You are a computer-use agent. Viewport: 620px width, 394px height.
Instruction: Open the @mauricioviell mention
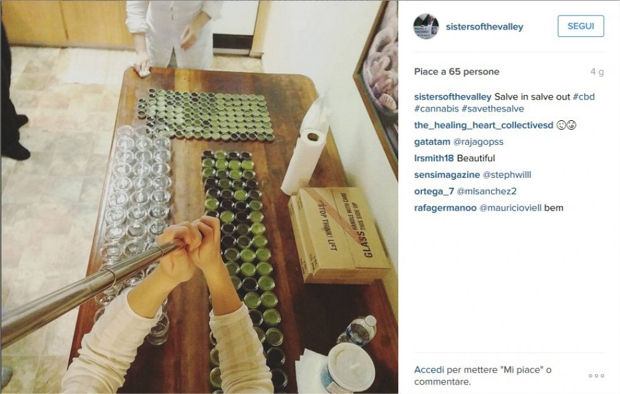[x=510, y=208]
